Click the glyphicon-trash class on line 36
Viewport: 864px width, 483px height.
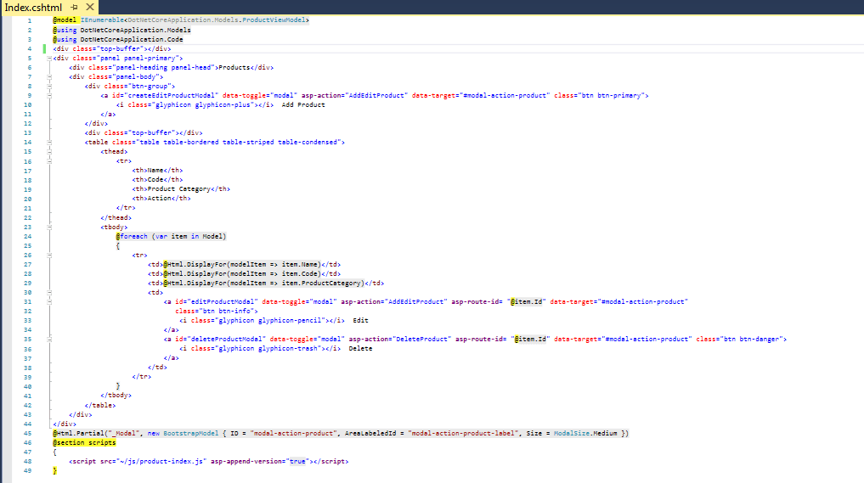(x=288, y=349)
